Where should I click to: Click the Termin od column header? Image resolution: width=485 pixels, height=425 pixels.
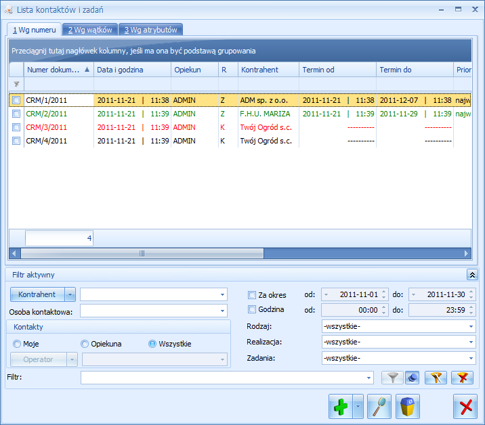(x=338, y=70)
